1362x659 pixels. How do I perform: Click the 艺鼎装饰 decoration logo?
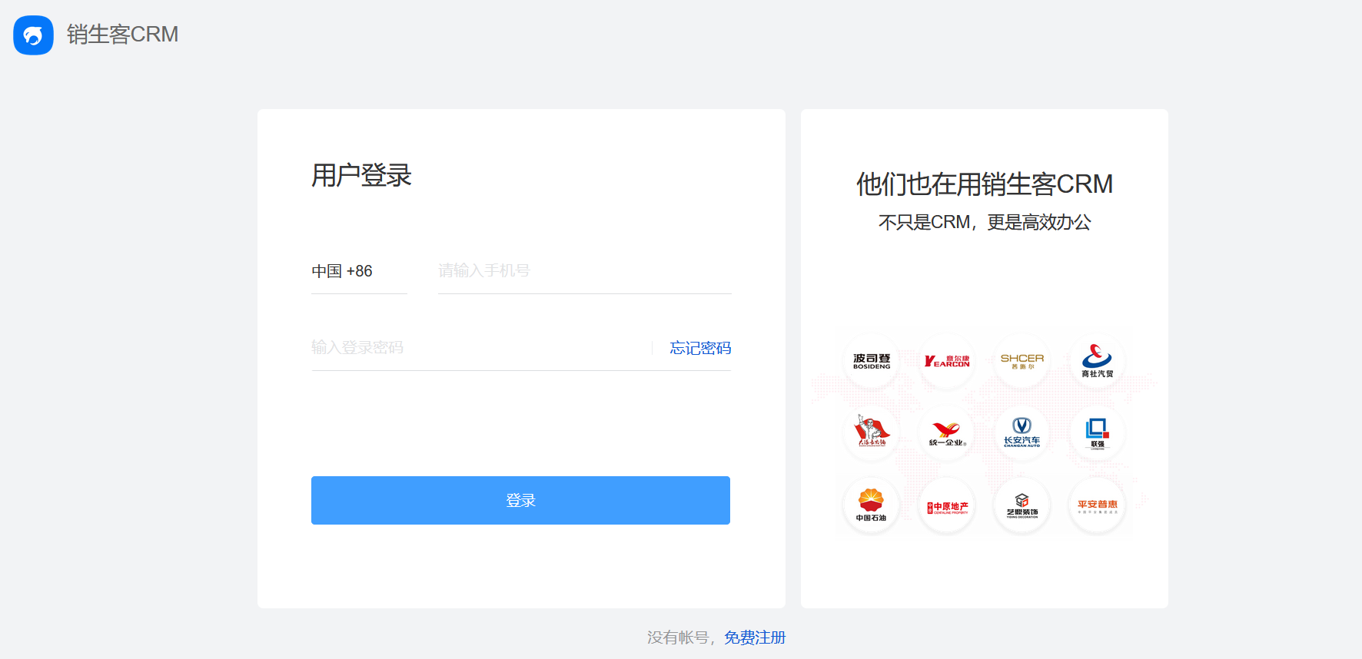(1022, 505)
